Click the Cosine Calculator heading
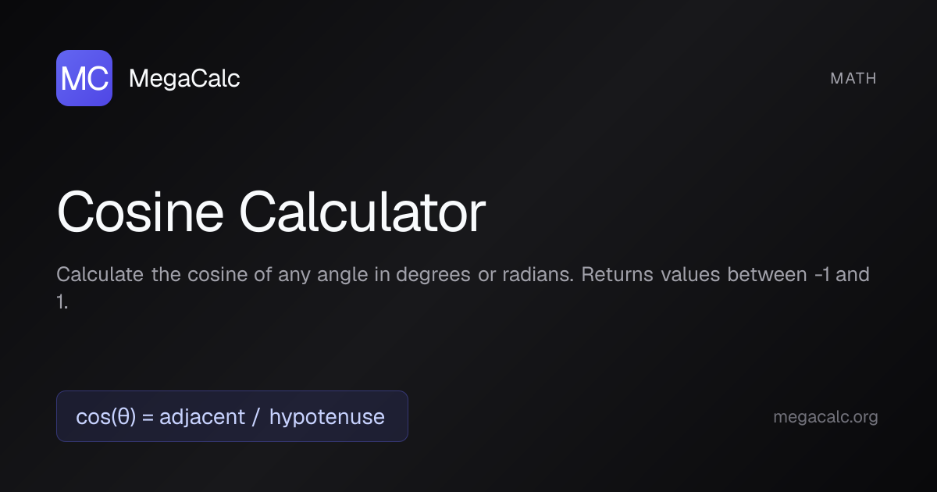The image size is (937, 492). tap(271, 212)
